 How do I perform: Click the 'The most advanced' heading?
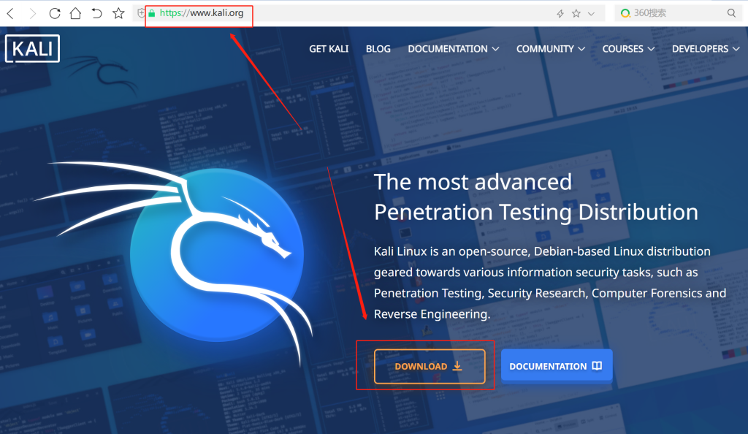click(473, 182)
